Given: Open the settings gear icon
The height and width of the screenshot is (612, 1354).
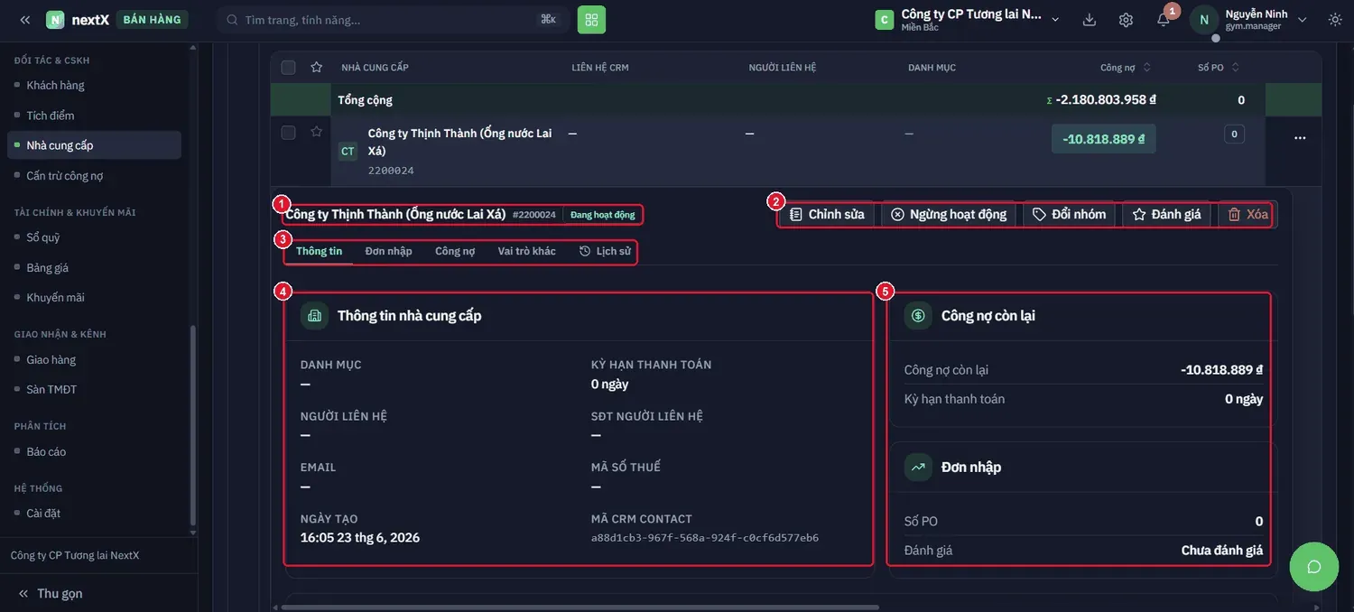Looking at the screenshot, I should click(x=1126, y=19).
